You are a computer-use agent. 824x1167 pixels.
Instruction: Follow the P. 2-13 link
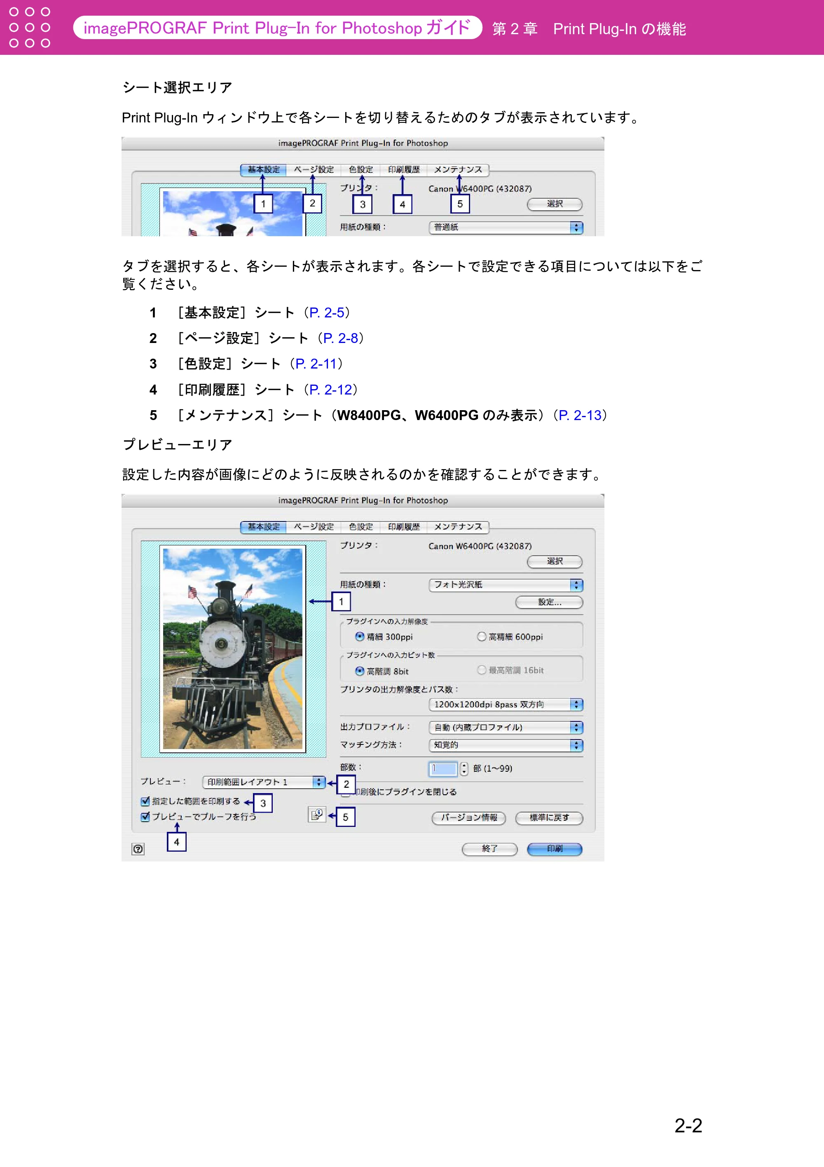point(580,415)
